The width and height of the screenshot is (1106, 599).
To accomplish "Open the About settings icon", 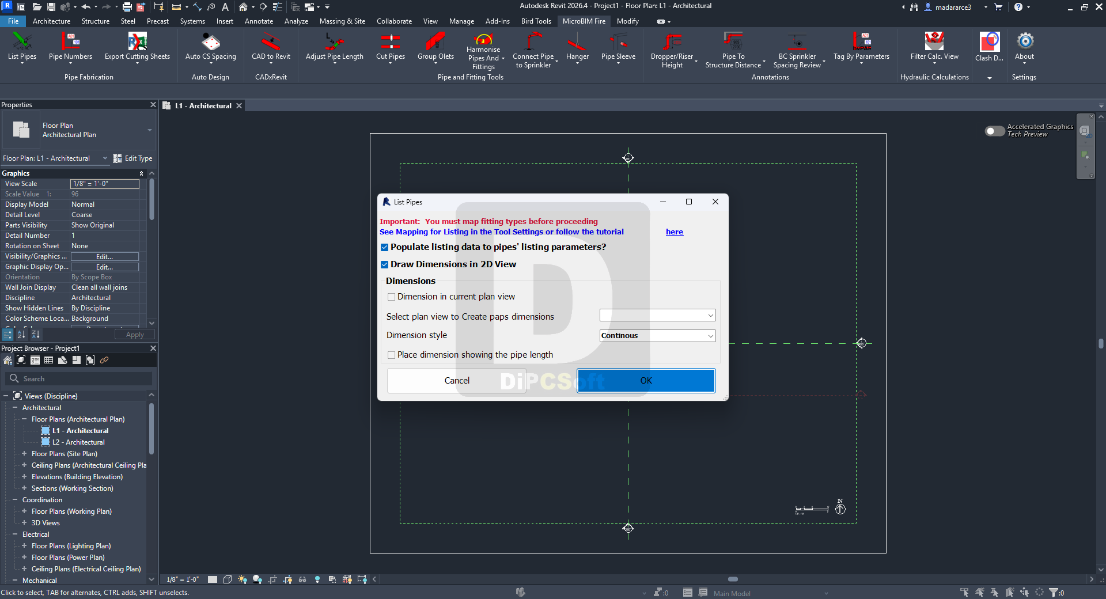I will pyautogui.click(x=1024, y=46).
